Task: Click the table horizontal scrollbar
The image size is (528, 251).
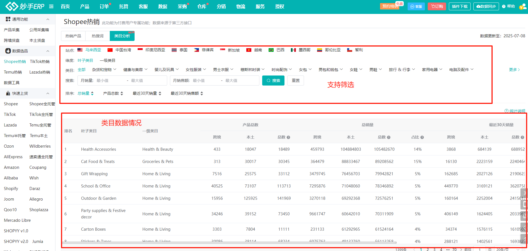Action: pos(229,243)
